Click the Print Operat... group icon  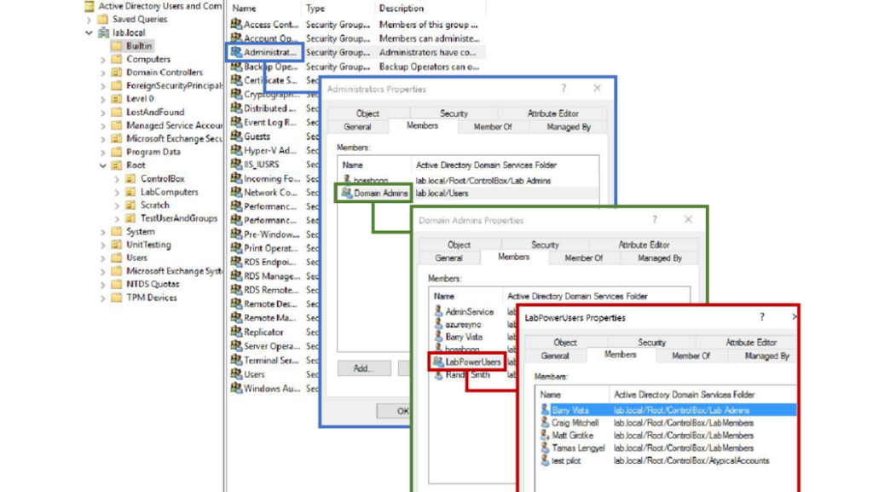tap(236, 247)
